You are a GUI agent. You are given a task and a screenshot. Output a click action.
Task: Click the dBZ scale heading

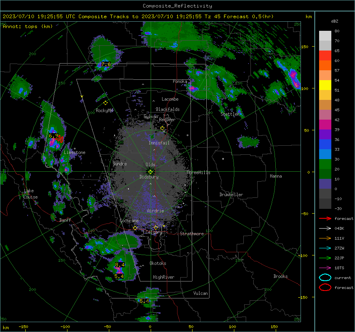pos(334,21)
